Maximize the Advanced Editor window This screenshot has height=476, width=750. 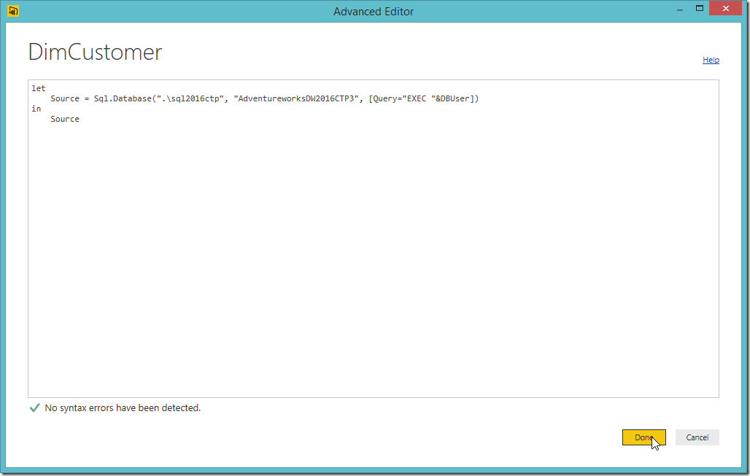click(x=700, y=9)
